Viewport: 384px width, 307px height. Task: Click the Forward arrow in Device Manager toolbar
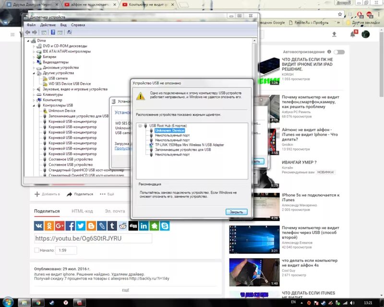pyautogui.click(x=35, y=32)
